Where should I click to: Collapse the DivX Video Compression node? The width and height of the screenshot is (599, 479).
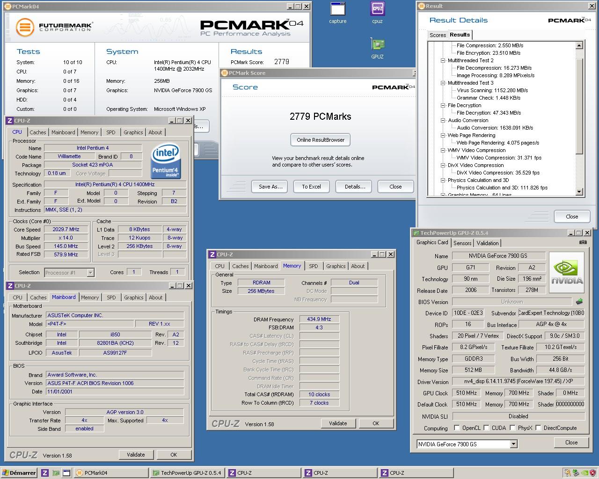[443, 165]
